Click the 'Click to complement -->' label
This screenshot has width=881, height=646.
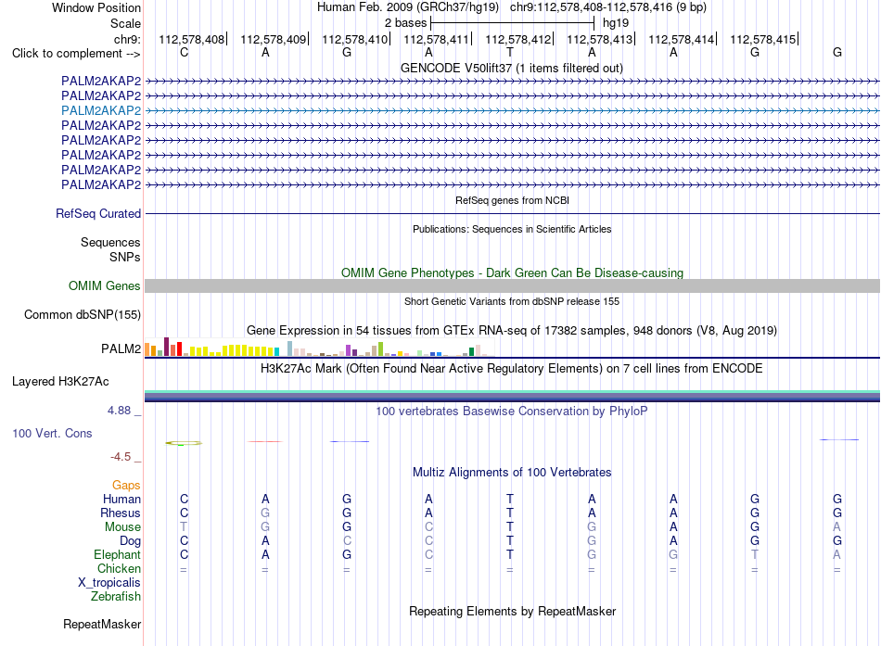pyautogui.click(x=76, y=54)
